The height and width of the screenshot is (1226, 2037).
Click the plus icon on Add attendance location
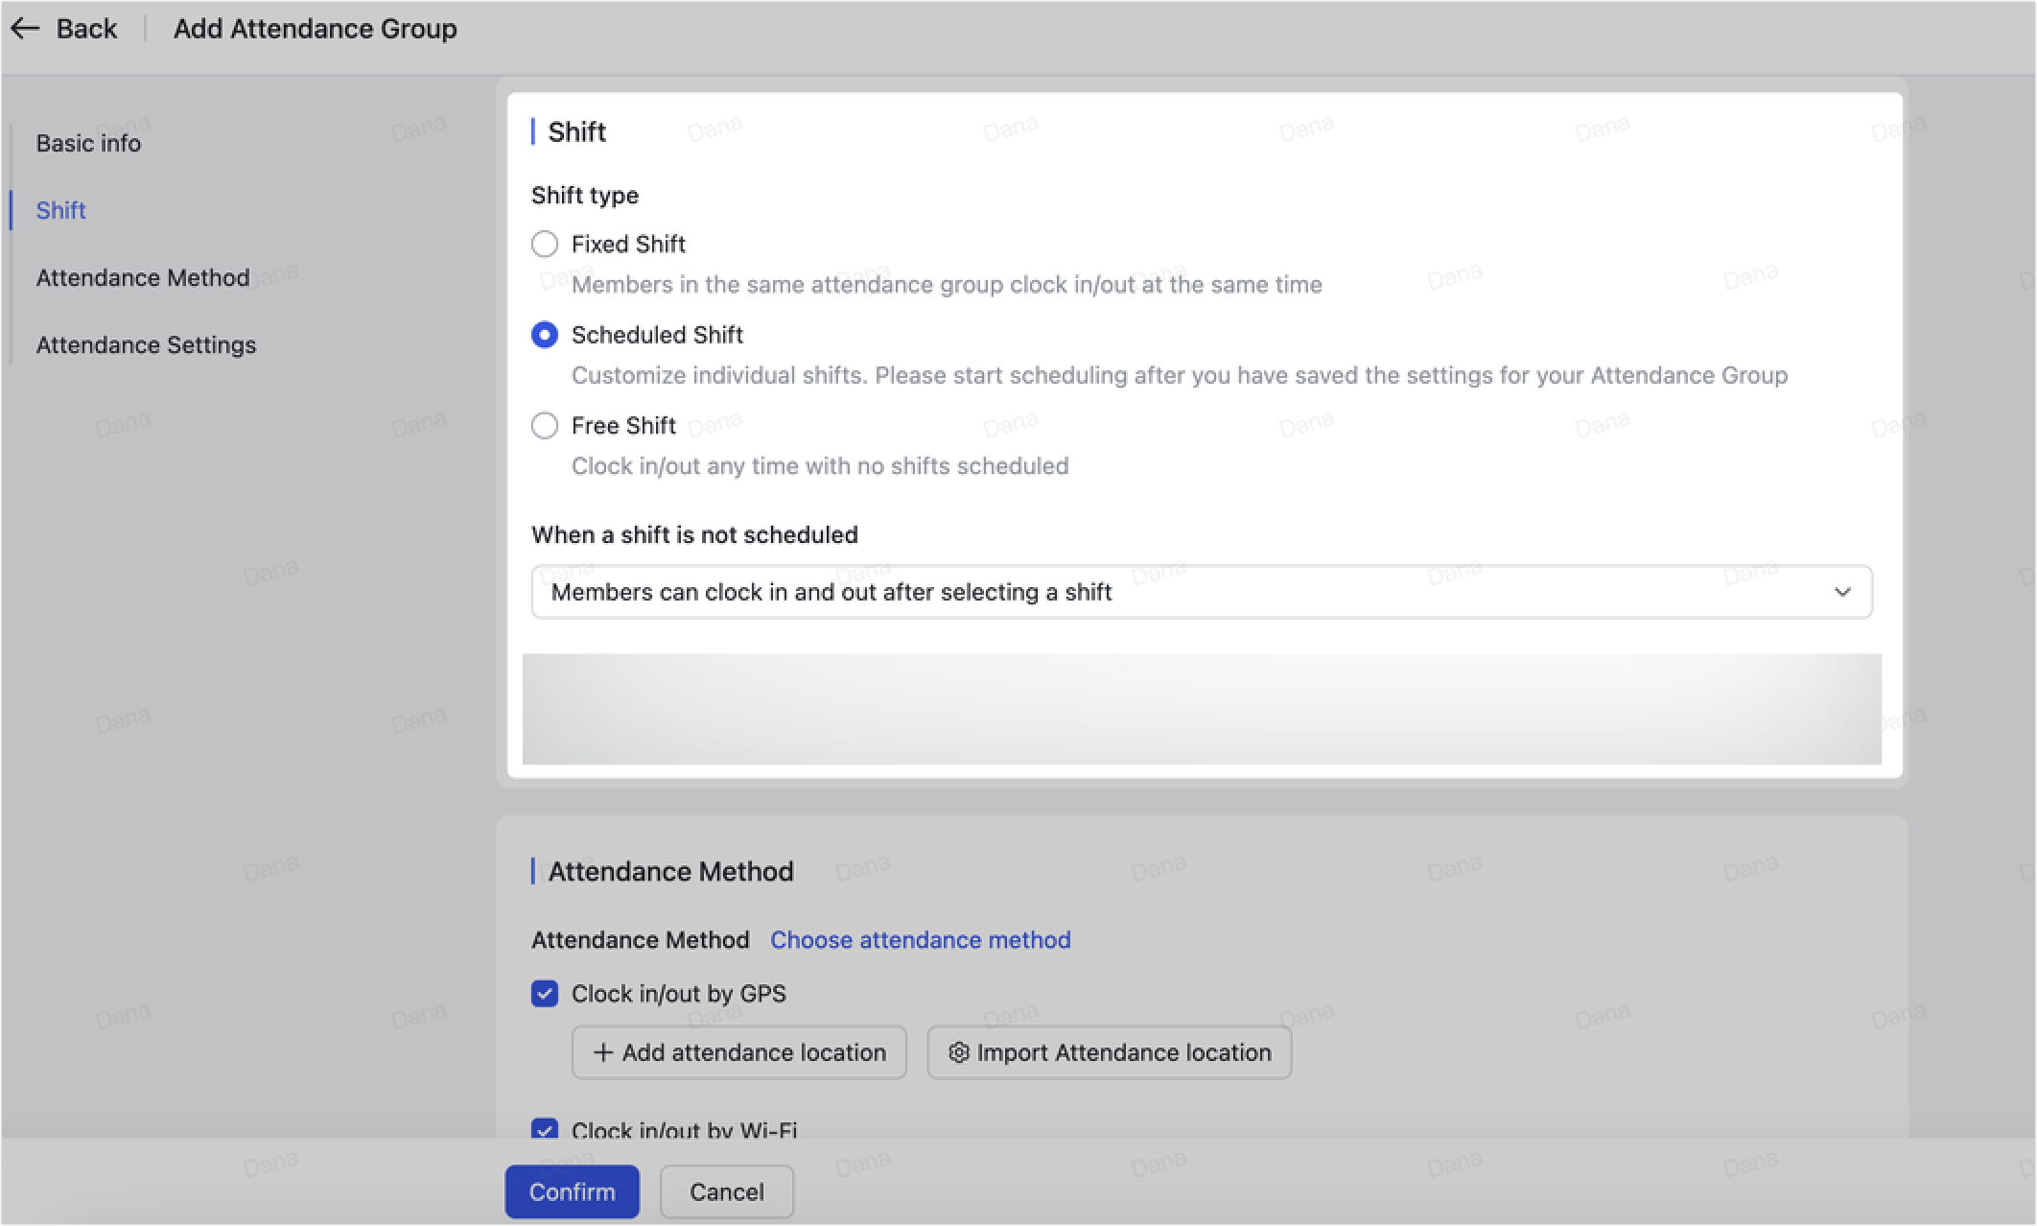602,1052
